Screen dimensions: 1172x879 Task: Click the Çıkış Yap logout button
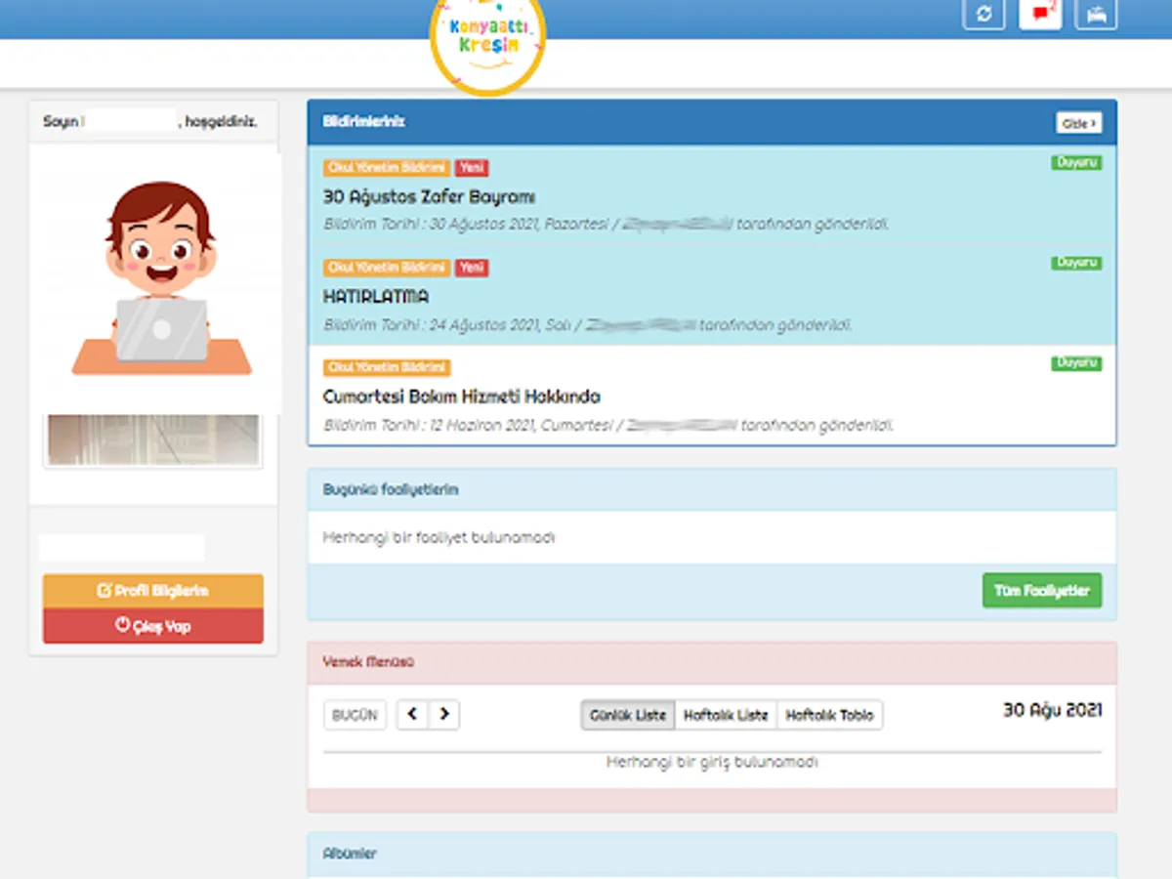[153, 626]
